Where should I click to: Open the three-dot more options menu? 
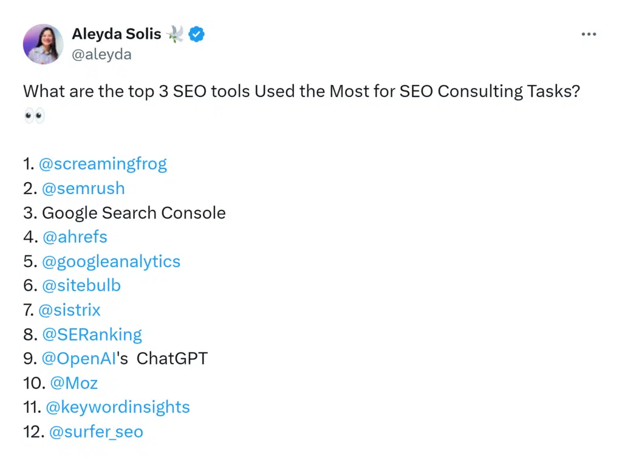click(589, 35)
